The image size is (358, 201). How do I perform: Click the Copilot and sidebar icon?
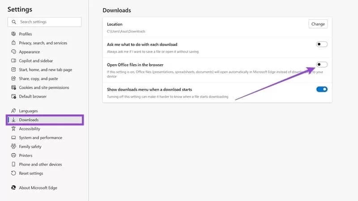13,61
